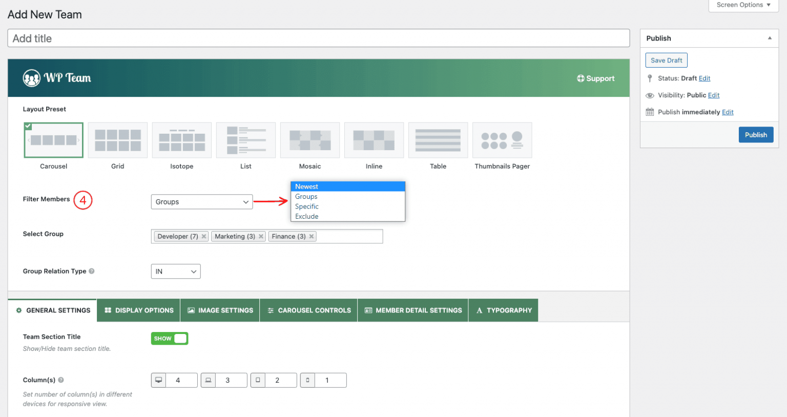Toggle Team Section Title visibility off
This screenshot has height=417, width=787.
click(x=169, y=338)
